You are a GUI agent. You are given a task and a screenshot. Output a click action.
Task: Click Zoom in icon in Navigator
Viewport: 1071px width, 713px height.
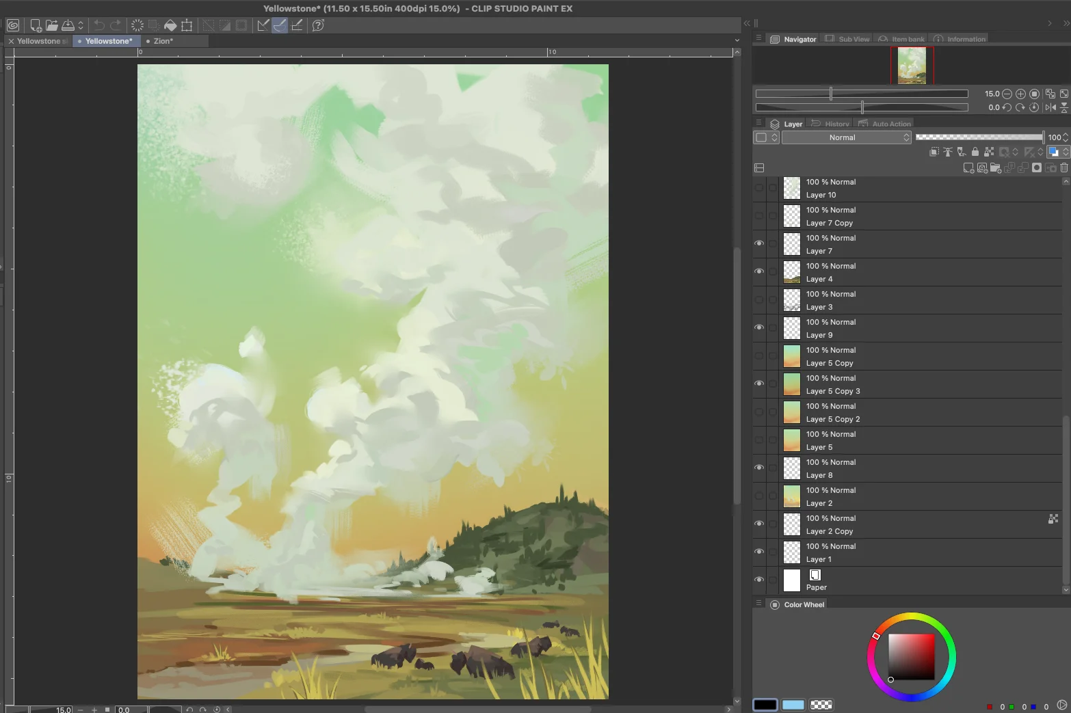click(1020, 94)
